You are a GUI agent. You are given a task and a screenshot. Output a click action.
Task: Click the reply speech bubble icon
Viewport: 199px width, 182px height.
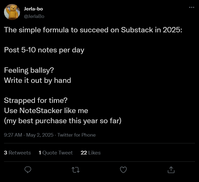point(28,169)
